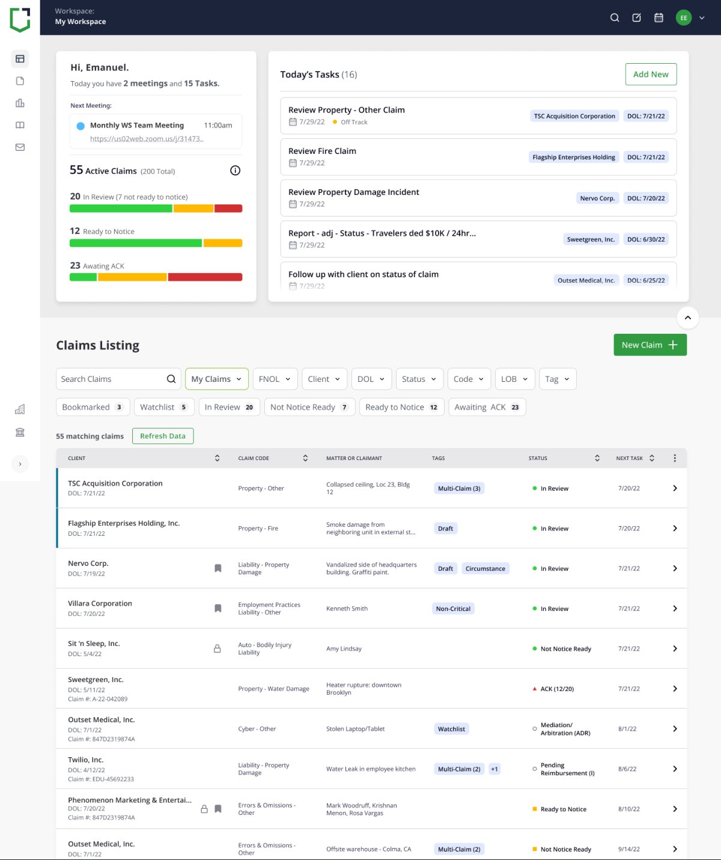Image resolution: width=721 pixels, height=860 pixels.
Task: Open the mail icon in sidebar
Action: (x=20, y=147)
